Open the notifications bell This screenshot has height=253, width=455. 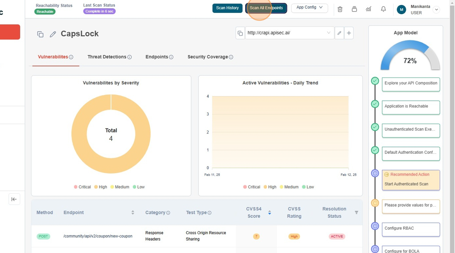383,9
